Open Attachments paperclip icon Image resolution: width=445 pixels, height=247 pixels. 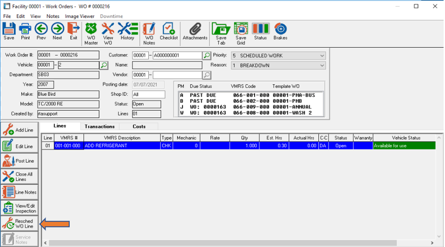195,31
